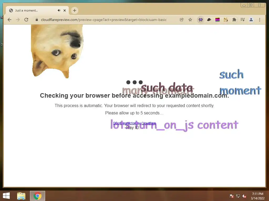Open the Action Center flag icon
The height and width of the screenshot is (201, 269).
(x=232, y=196)
